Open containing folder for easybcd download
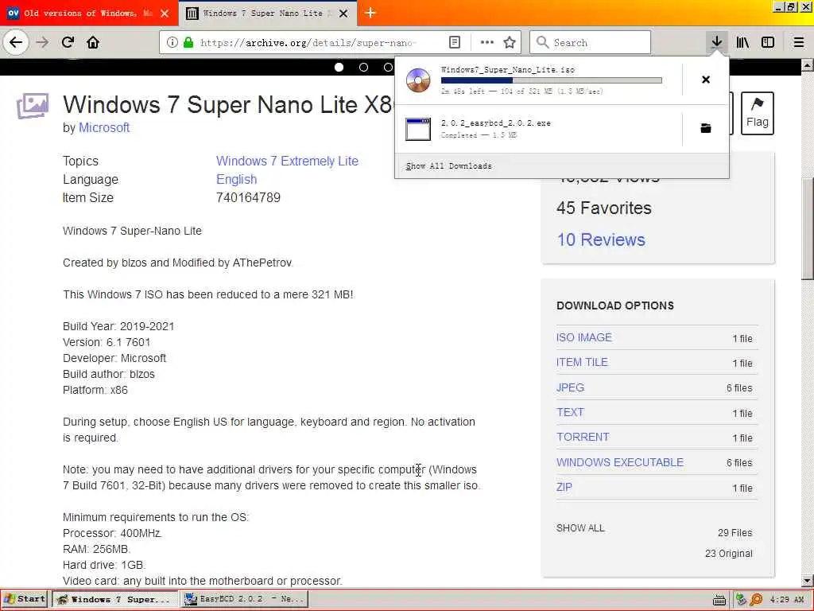Image resolution: width=814 pixels, height=611 pixels. [706, 128]
